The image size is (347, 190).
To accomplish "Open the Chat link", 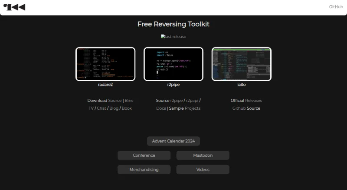I will pos(101,108).
